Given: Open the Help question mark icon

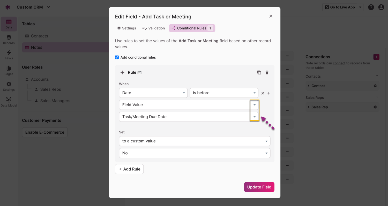Looking at the screenshot, I should [371, 7].
